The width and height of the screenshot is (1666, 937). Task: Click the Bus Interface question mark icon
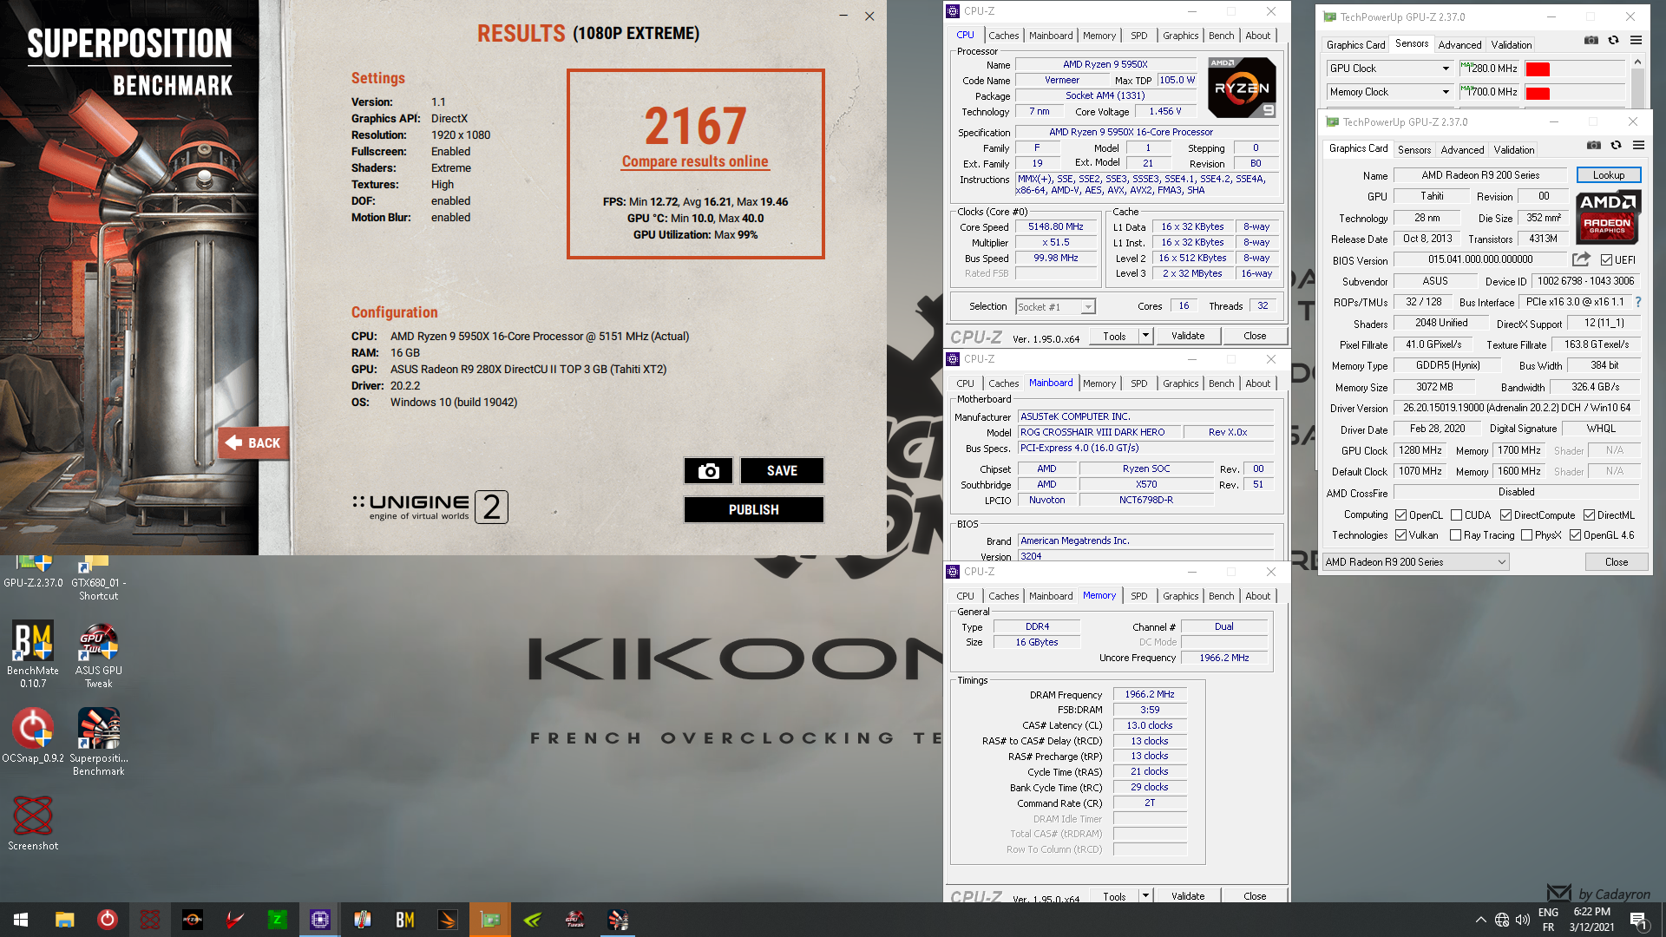[x=1638, y=302]
